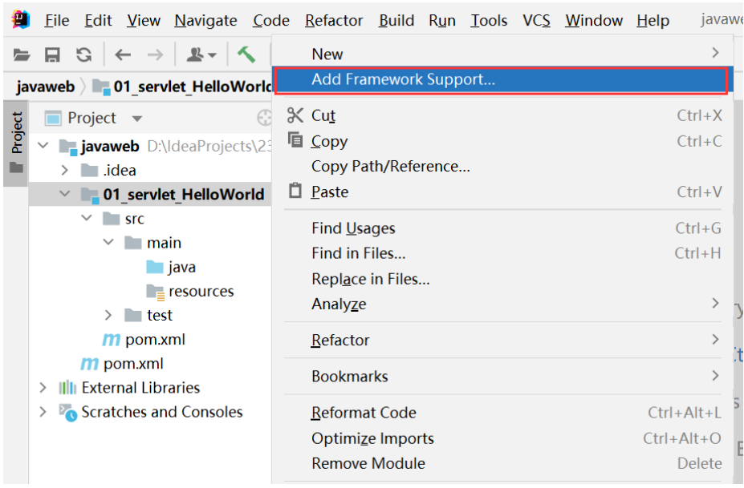Open the Project view dropdown arrow

click(137, 119)
